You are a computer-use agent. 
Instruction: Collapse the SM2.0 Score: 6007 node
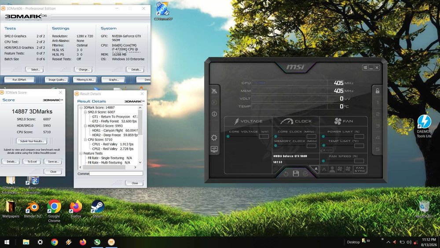(85, 112)
